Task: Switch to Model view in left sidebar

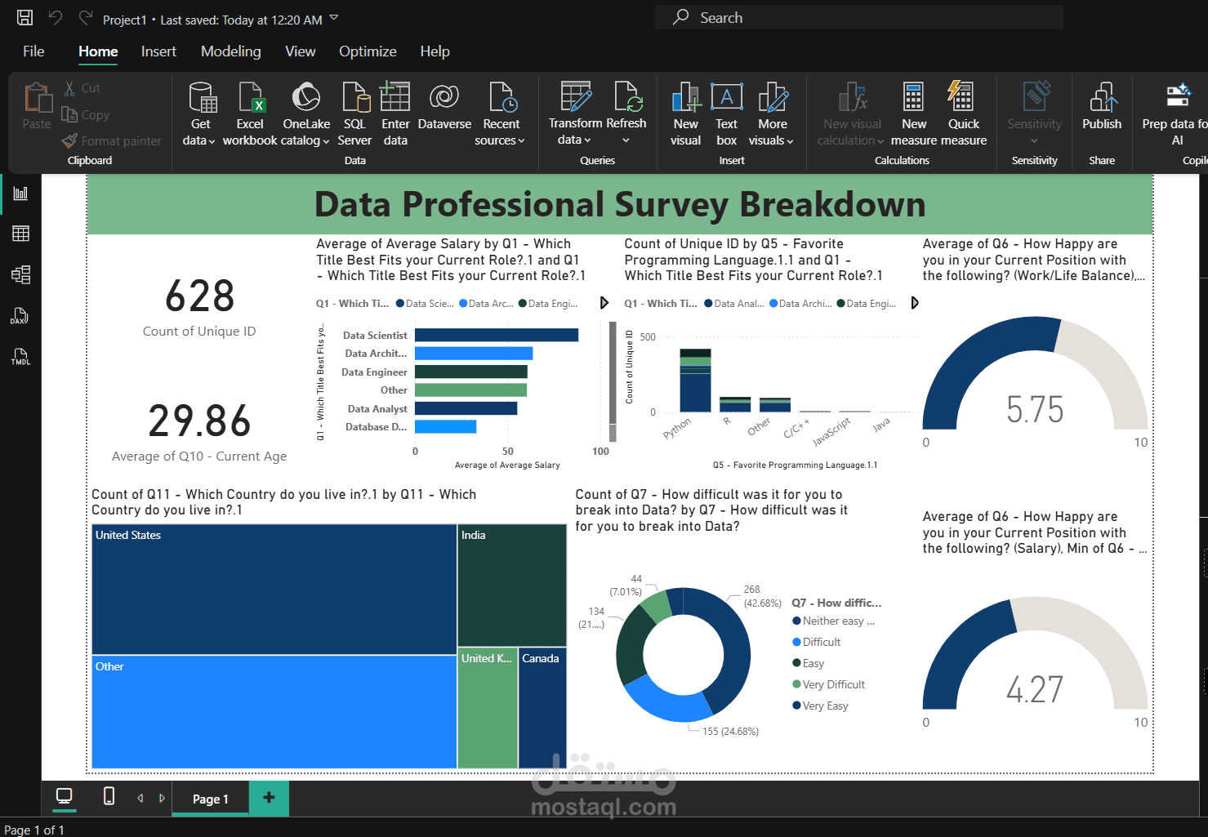Action: pyautogui.click(x=20, y=275)
